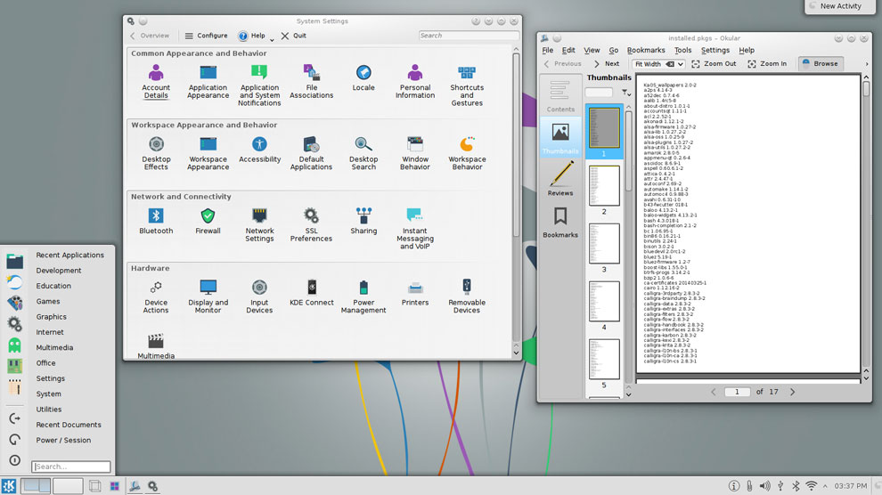Open Network Settings module
The width and height of the screenshot is (882, 495).
click(x=259, y=224)
